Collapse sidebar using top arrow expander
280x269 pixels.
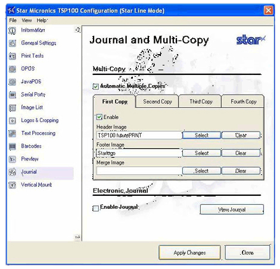click(x=77, y=30)
